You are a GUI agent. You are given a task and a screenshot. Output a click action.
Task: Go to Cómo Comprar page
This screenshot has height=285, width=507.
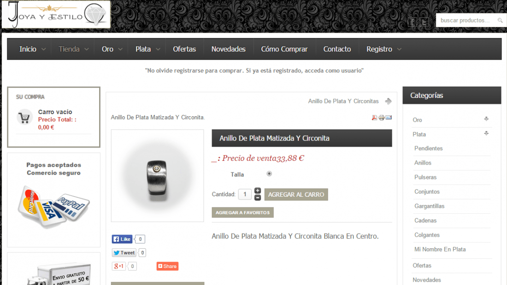(x=284, y=49)
